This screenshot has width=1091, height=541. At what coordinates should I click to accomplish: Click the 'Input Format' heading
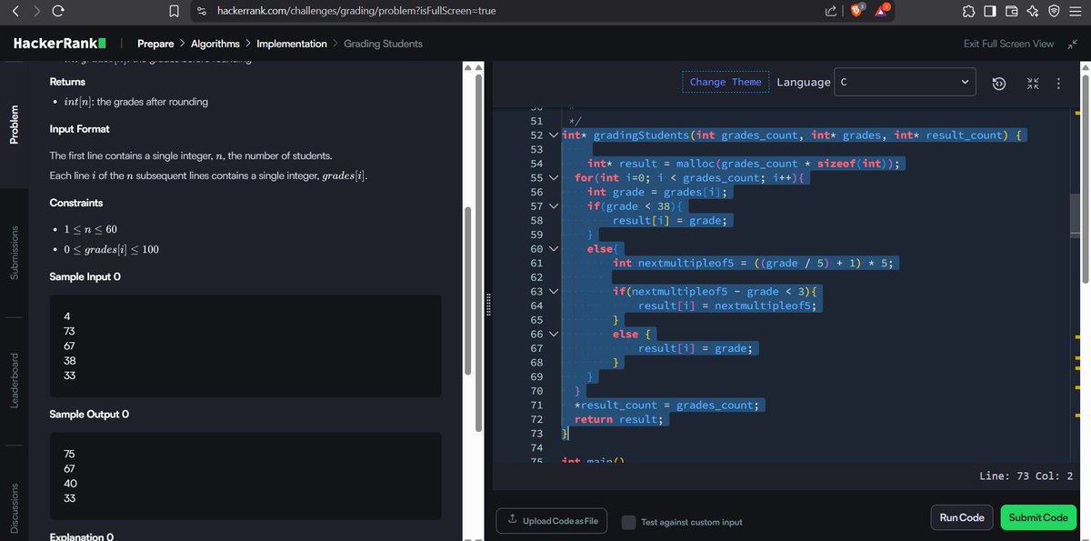80,129
